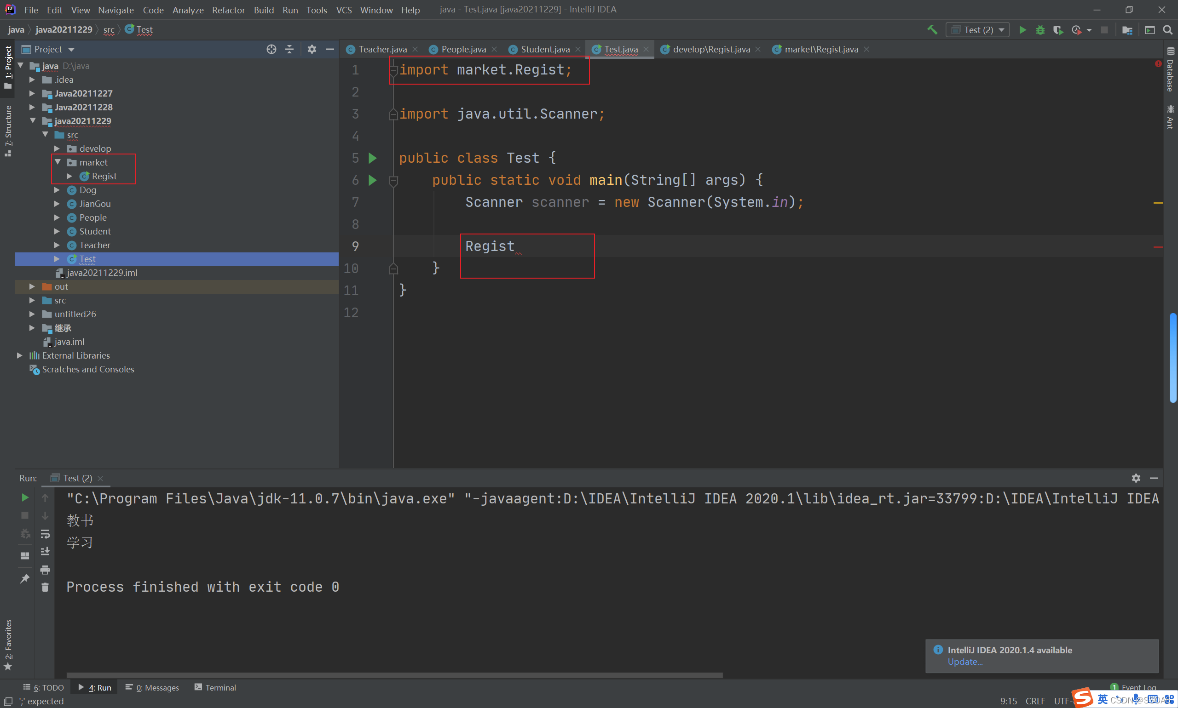Viewport: 1178px width, 708px height.
Task: Click run gutter icon beside class Test
Action: pyautogui.click(x=372, y=158)
